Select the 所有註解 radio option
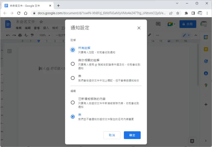The width and height of the screenshot is (212, 147). [x=73, y=50]
